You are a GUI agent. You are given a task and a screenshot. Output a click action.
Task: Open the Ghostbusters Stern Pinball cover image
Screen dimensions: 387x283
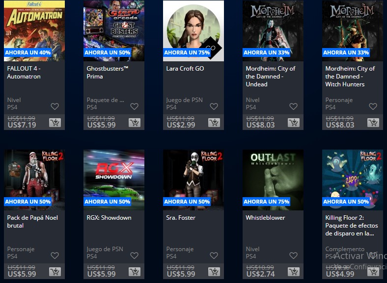click(x=114, y=31)
